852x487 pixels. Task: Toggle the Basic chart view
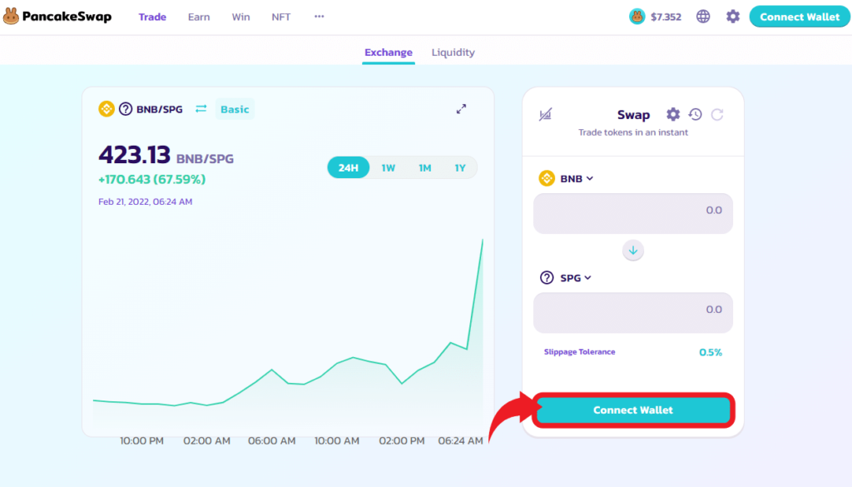[x=235, y=109]
